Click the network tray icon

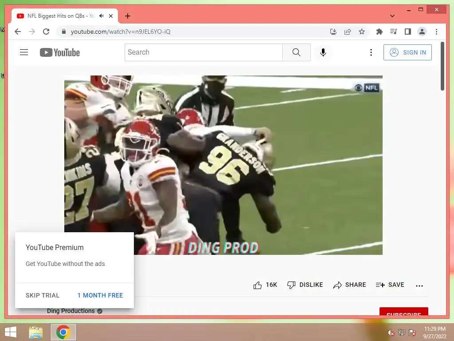(402, 332)
